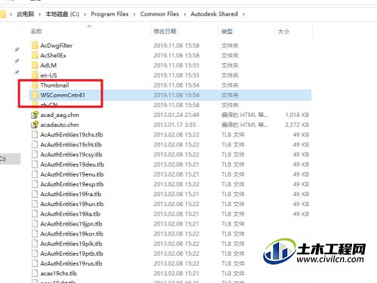Click the first quick-access pin icon
The width and height of the screenshot is (377, 283).
pyautogui.click(x=17, y=49)
